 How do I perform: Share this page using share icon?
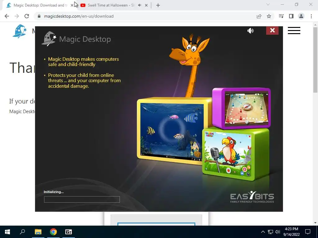(x=259, y=16)
